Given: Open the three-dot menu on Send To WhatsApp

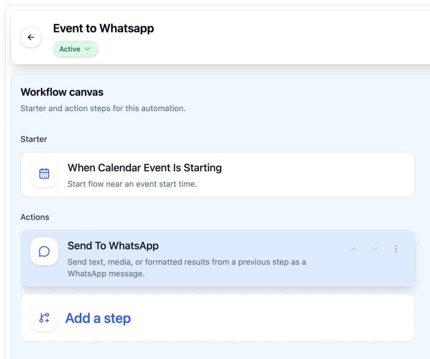Looking at the screenshot, I should [x=396, y=249].
